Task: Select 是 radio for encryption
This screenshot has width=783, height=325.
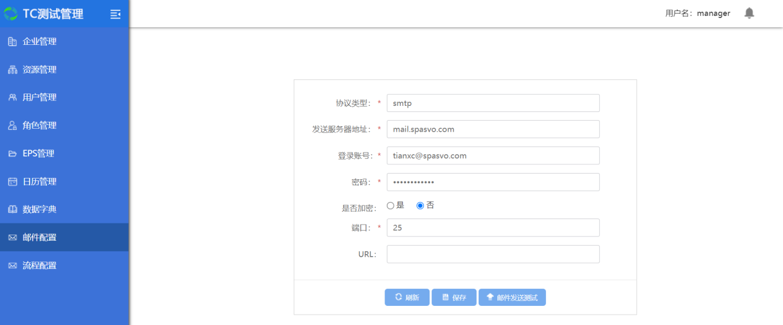Action: 391,206
